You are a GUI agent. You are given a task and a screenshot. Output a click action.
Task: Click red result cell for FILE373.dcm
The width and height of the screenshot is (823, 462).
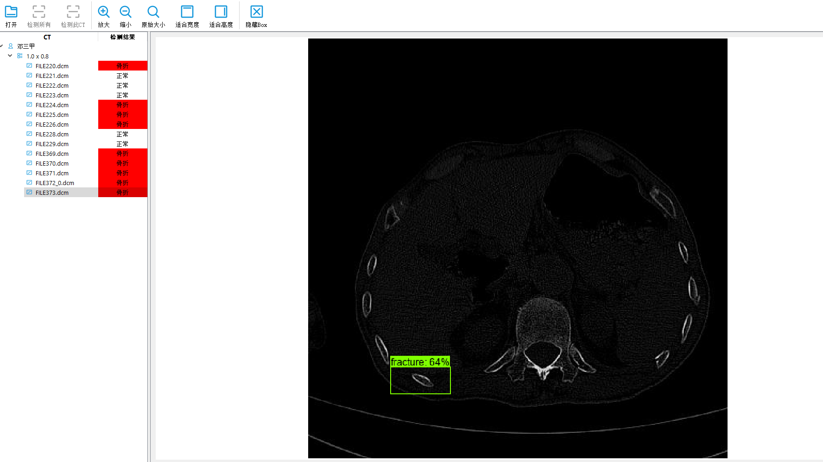123,192
